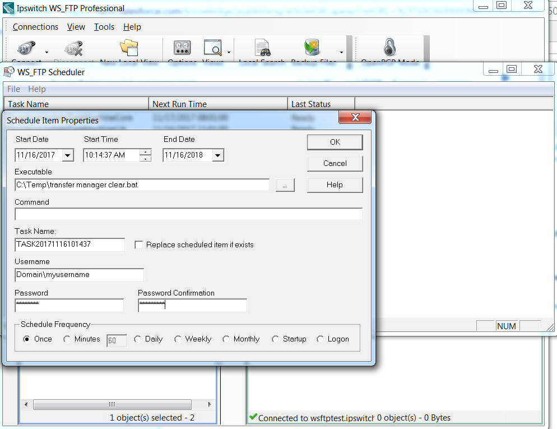This screenshot has height=429, width=557.
Task: Open the Options dialog icon
Action: coord(182,48)
